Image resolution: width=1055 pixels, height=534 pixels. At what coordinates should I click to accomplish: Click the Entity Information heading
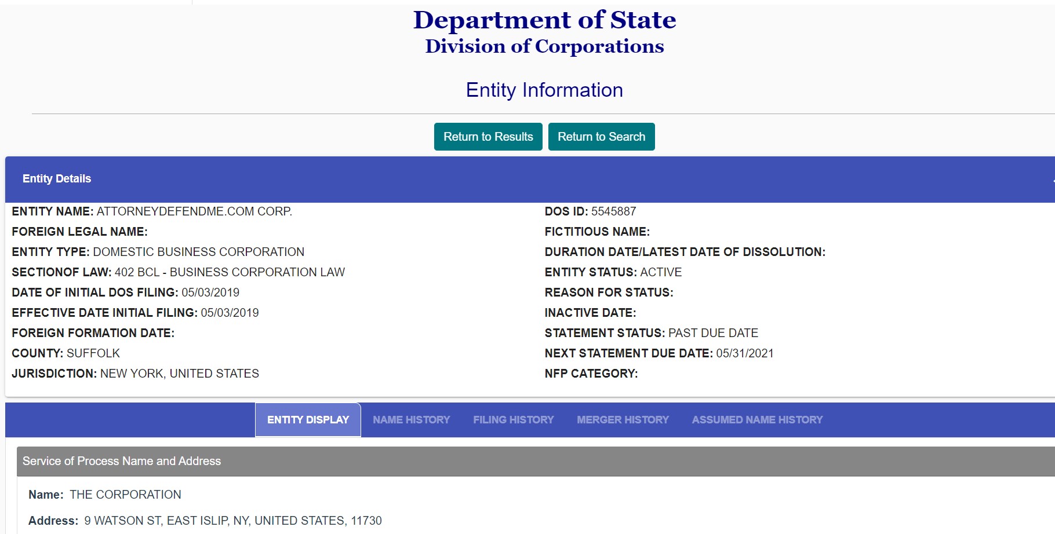click(544, 90)
